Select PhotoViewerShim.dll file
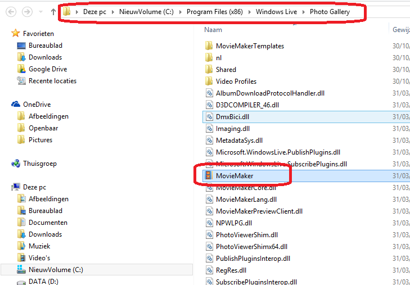The height and width of the screenshot is (285, 410). pyautogui.click(x=247, y=235)
